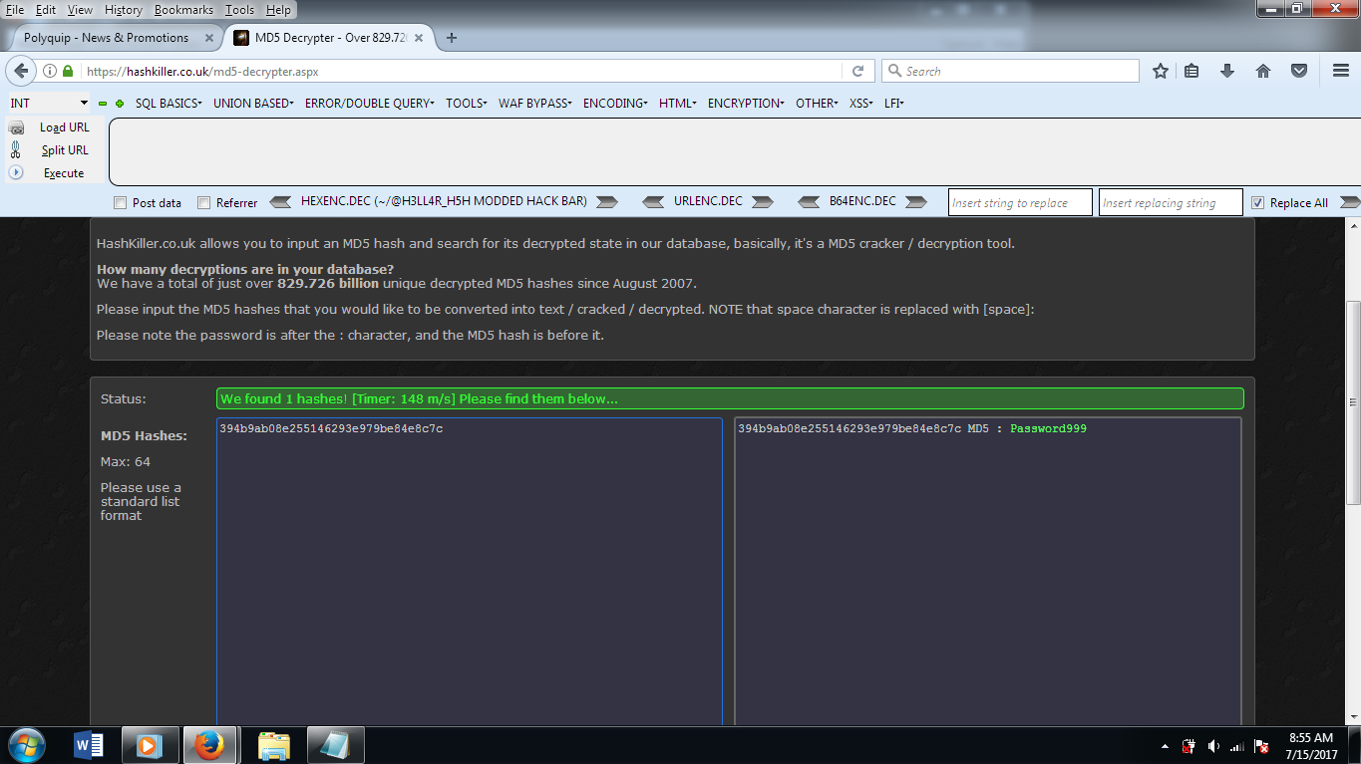
Task: Focus the Insert string to replace field
Action: [x=1019, y=201]
